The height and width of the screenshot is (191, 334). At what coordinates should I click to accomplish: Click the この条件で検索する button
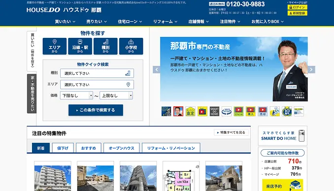pos(96,110)
